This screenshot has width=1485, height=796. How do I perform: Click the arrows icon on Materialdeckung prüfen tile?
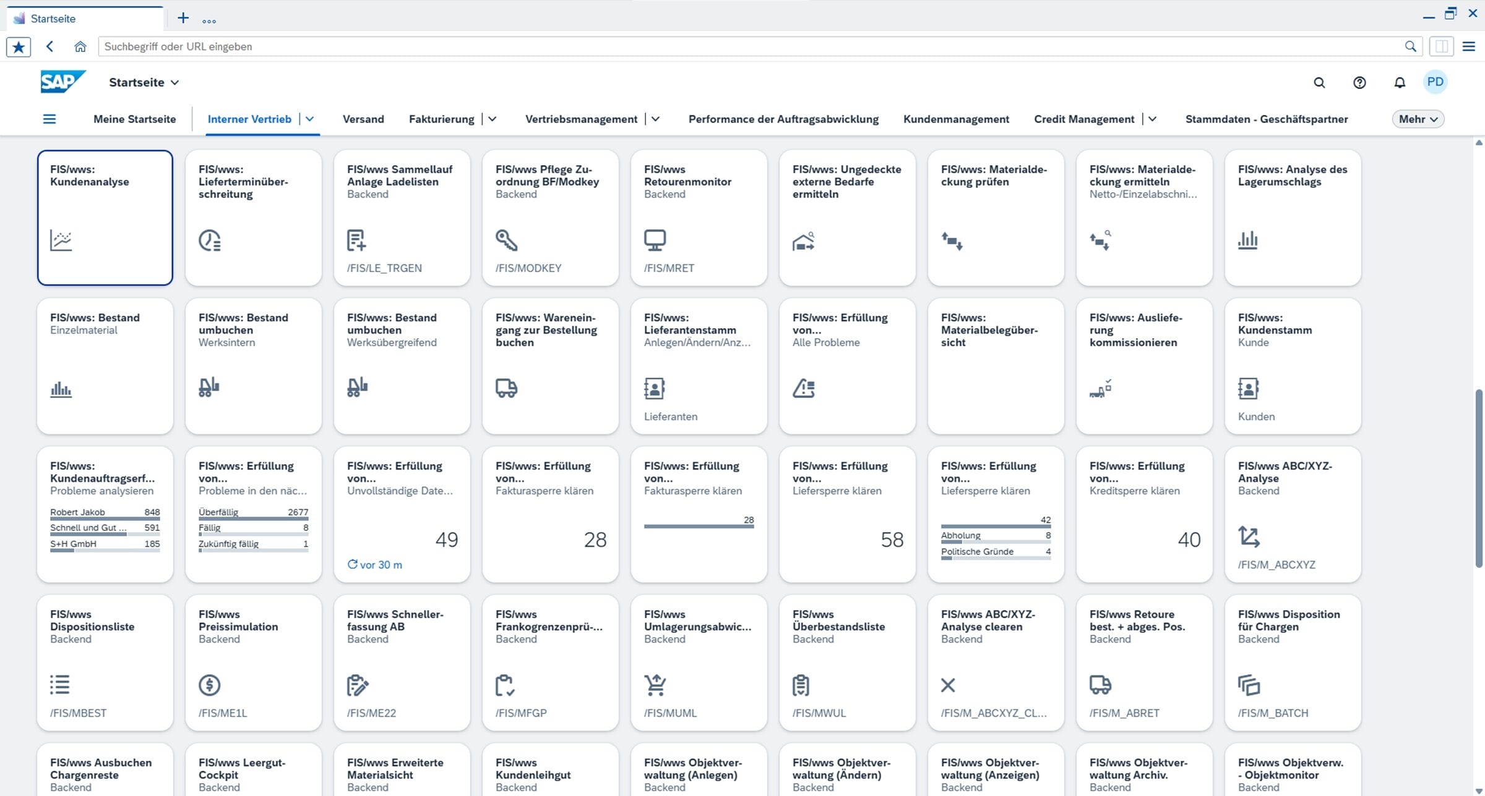(x=952, y=241)
